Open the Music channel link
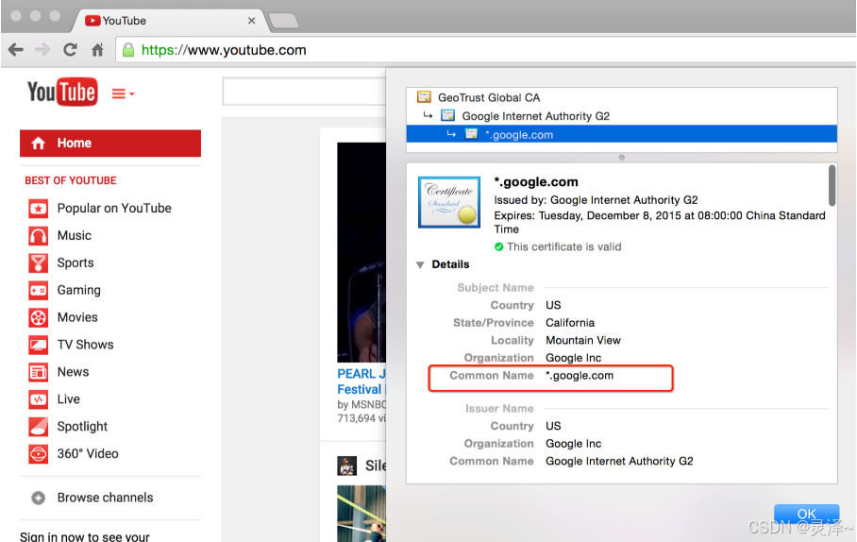The image size is (857, 542). pos(75,236)
